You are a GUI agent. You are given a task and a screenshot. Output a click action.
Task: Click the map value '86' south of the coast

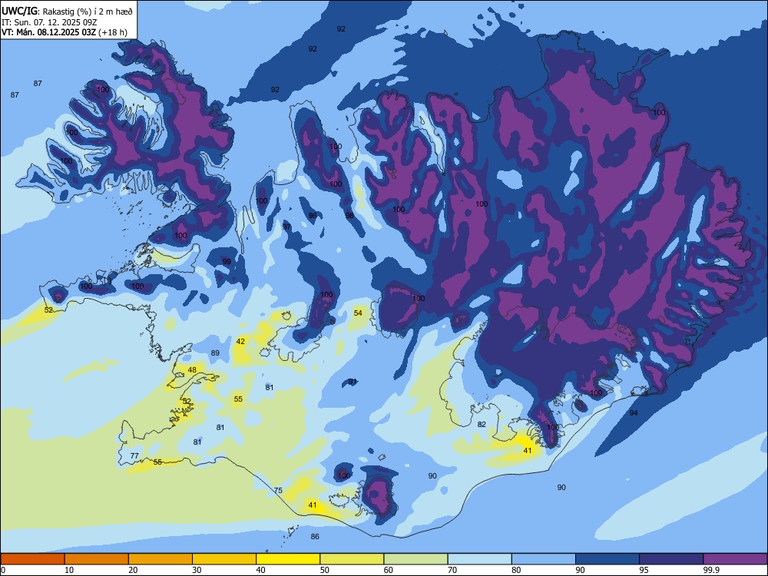point(315,536)
